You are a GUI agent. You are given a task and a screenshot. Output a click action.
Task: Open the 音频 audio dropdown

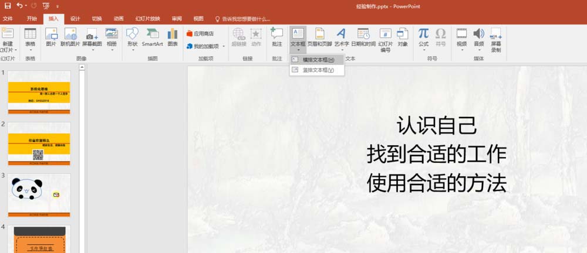pos(479,39)
